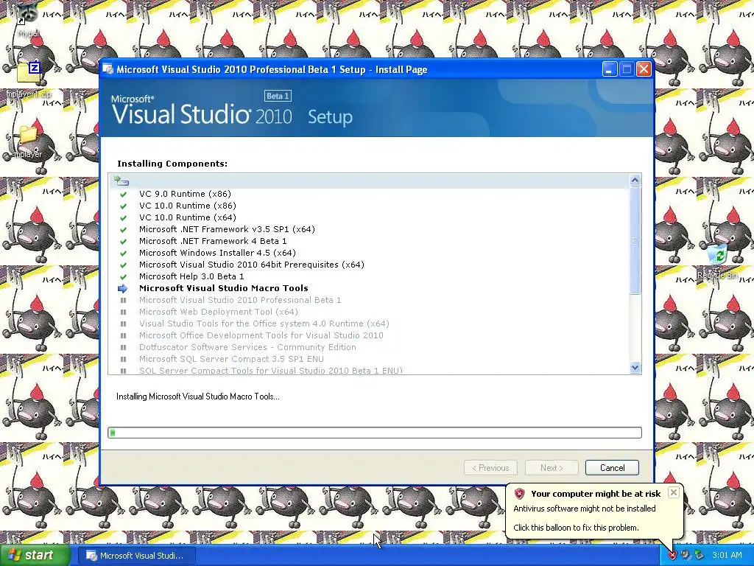This screenshot has width=754, height=566.
Task: Click the scroll down arrow in component list
Action: 635,368
